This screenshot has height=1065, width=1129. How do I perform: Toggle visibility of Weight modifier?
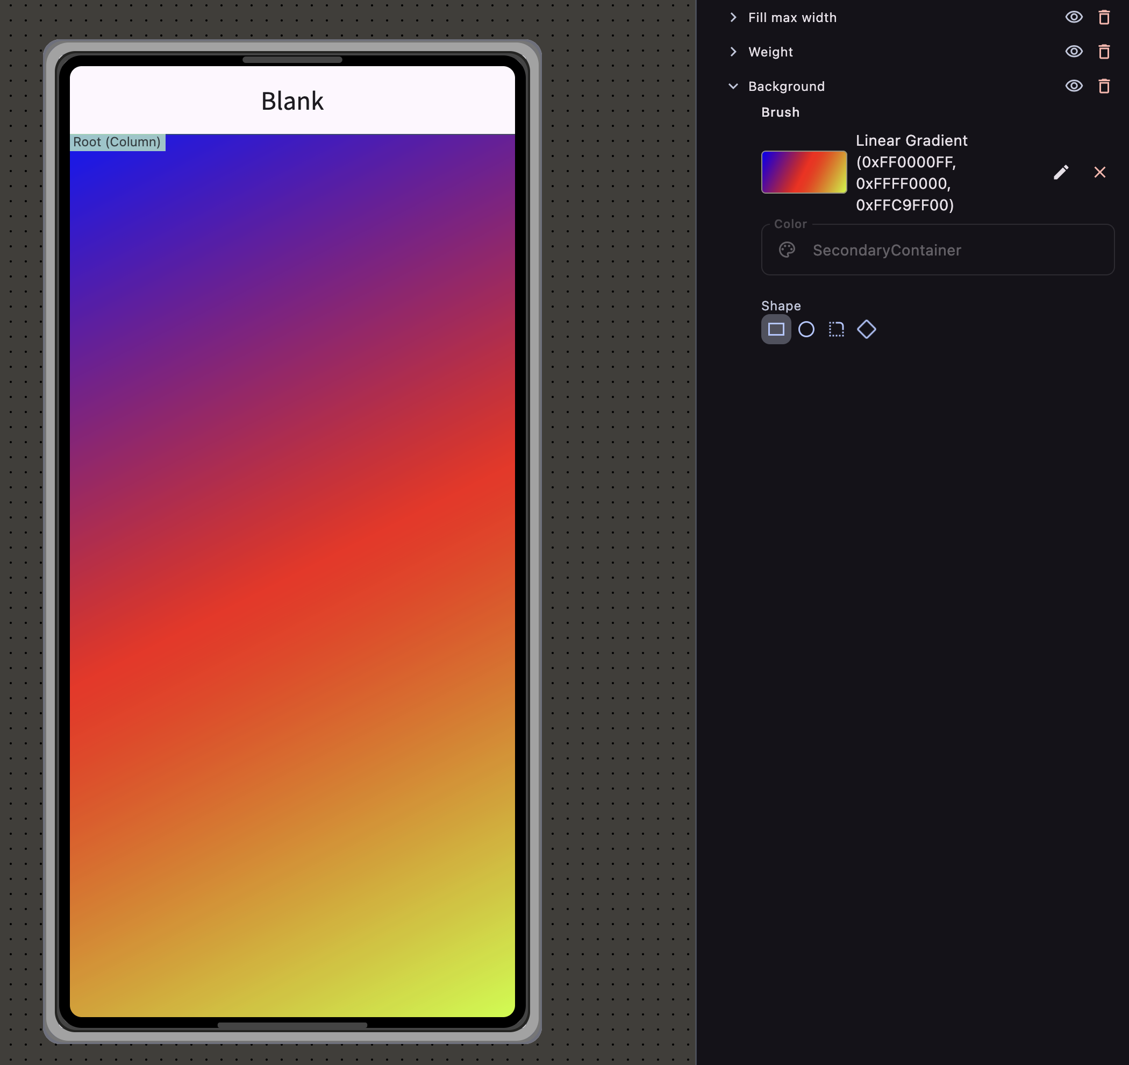pos(1073,52)
